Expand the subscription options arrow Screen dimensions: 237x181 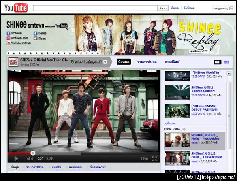(x=105, y=62)
